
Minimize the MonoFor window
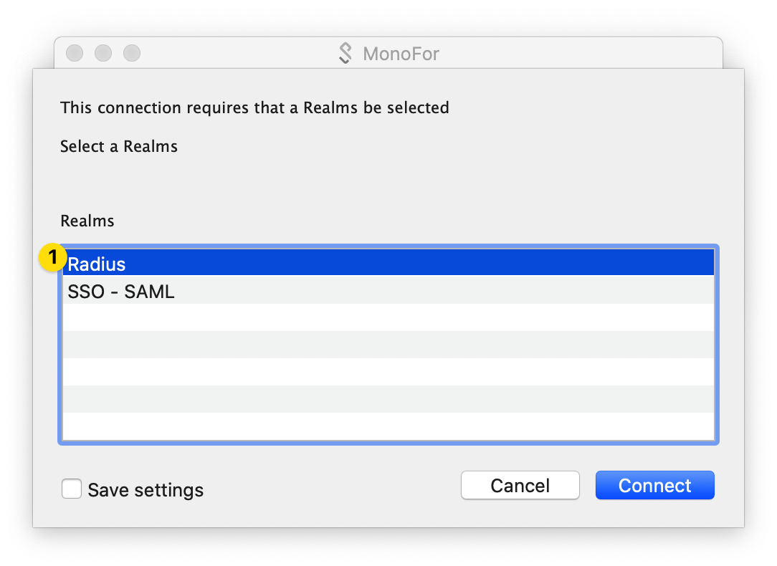(x=103, y=53)
